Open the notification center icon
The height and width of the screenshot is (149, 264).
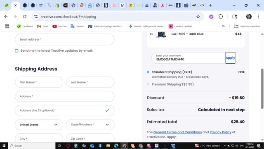[x=259, y=146]
